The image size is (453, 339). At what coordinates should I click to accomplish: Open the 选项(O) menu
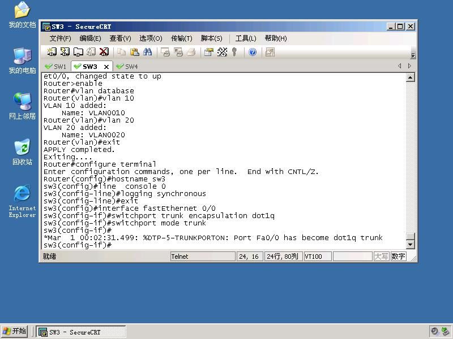coord(151,38)
